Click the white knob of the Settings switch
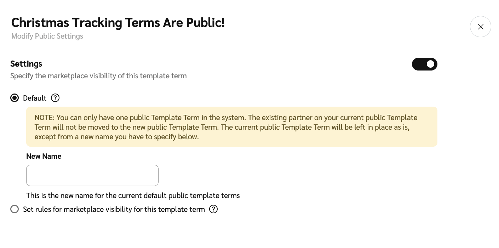Viewport: 499px width, 248px height. point(430,64)
